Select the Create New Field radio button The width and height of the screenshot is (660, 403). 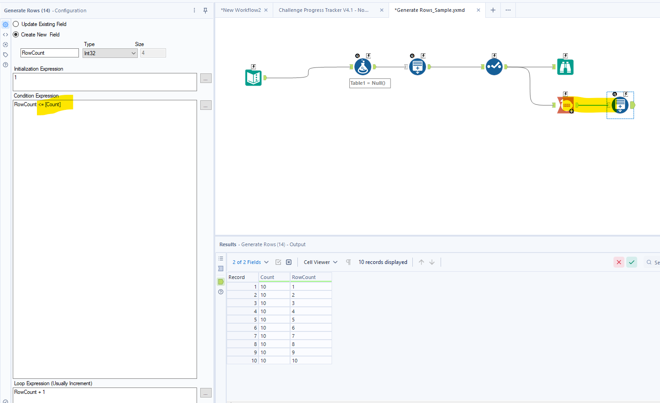click(16, 34)
